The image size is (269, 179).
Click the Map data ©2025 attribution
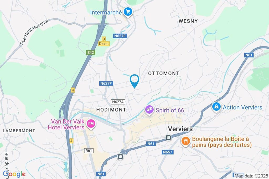pyautogui.click(x=251, y=176)
